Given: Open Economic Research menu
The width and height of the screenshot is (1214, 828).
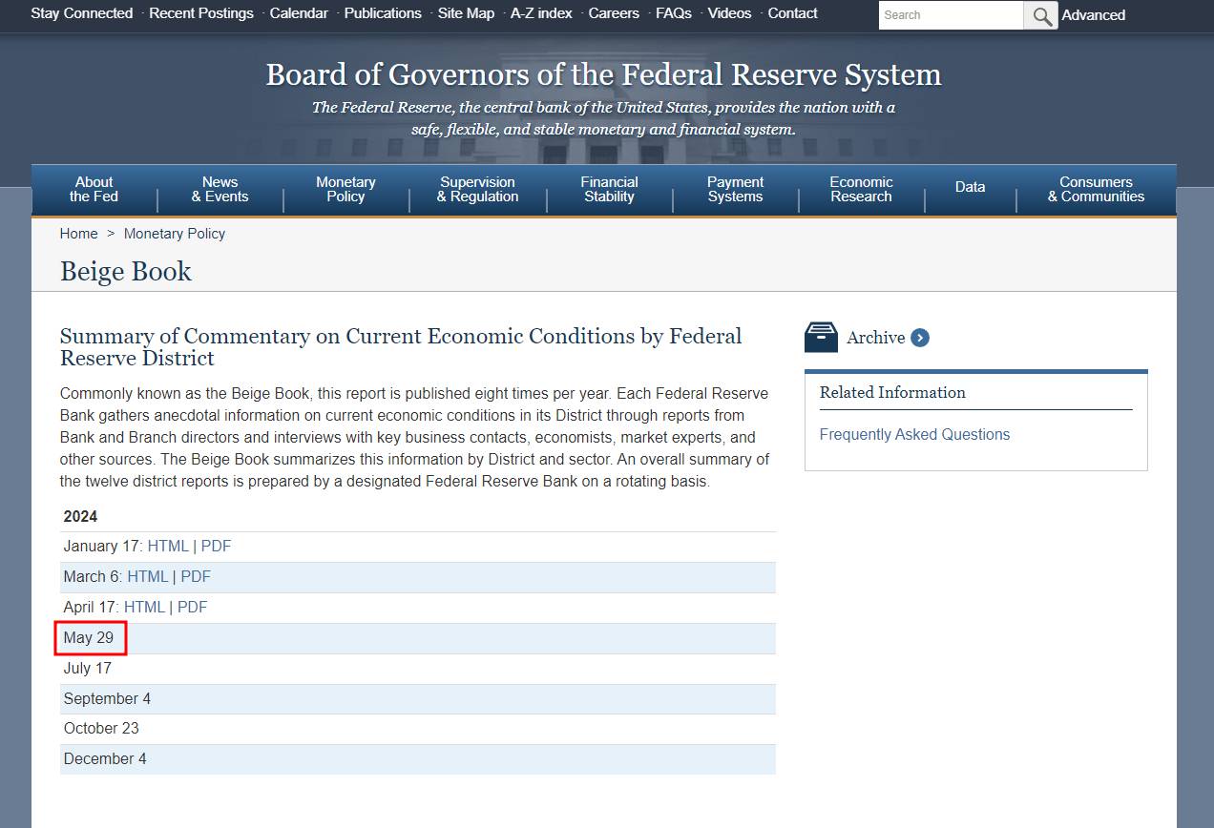Looking at the screenshot, I should (861, 189).
